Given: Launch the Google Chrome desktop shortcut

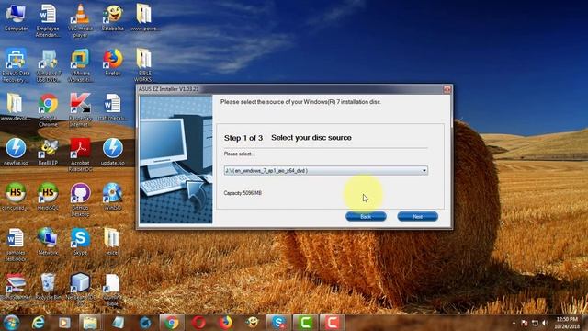Looking at the screenshot, I should 48,110.
